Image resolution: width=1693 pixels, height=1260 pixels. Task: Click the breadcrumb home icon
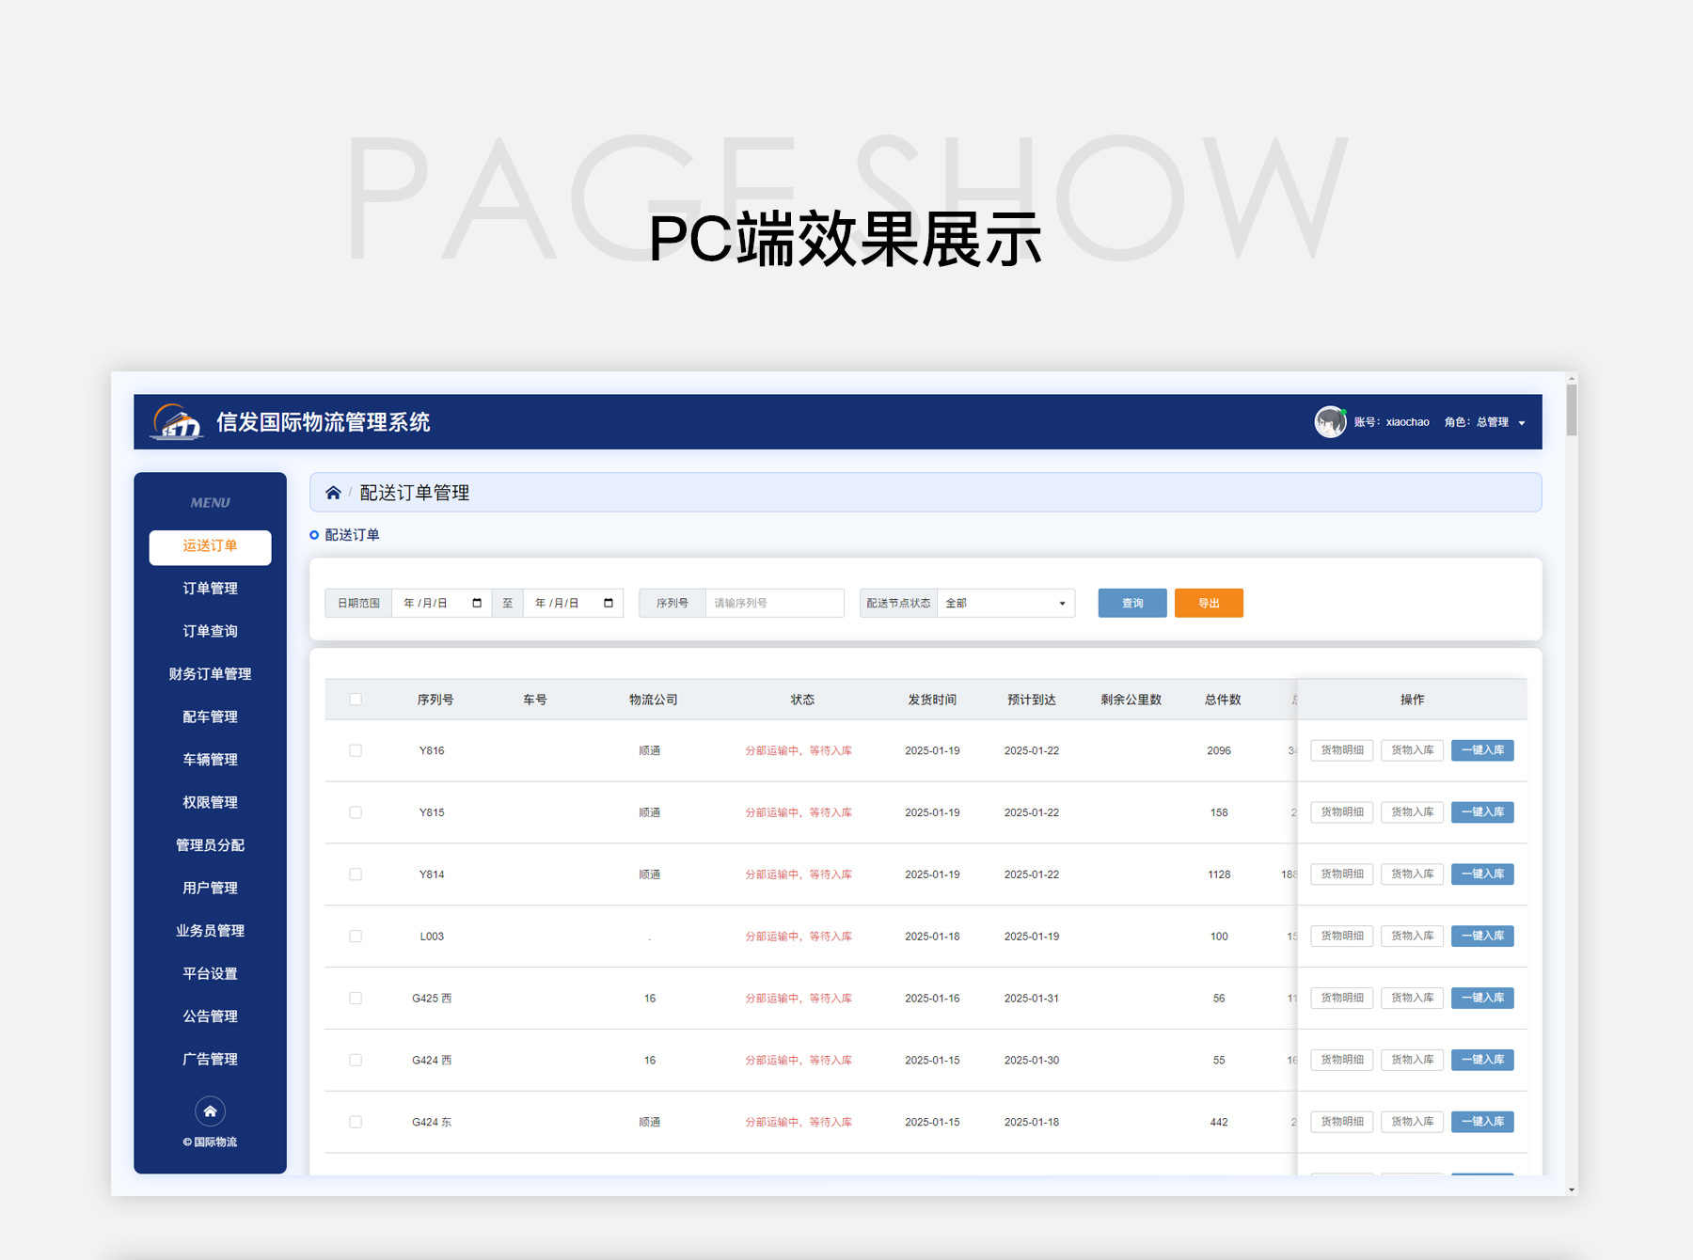pyautogui.click(x=333, y=493)
